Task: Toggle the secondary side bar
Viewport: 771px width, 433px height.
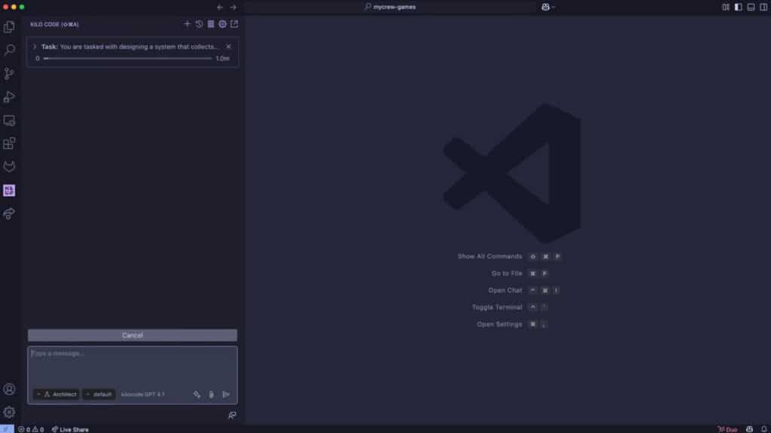Action: pyautogui.click(x=763, y=7)
